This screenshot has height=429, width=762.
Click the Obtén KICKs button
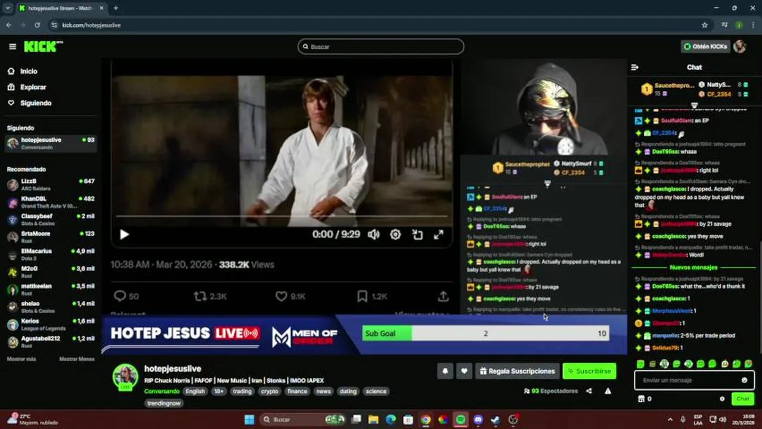pos(705,46)
